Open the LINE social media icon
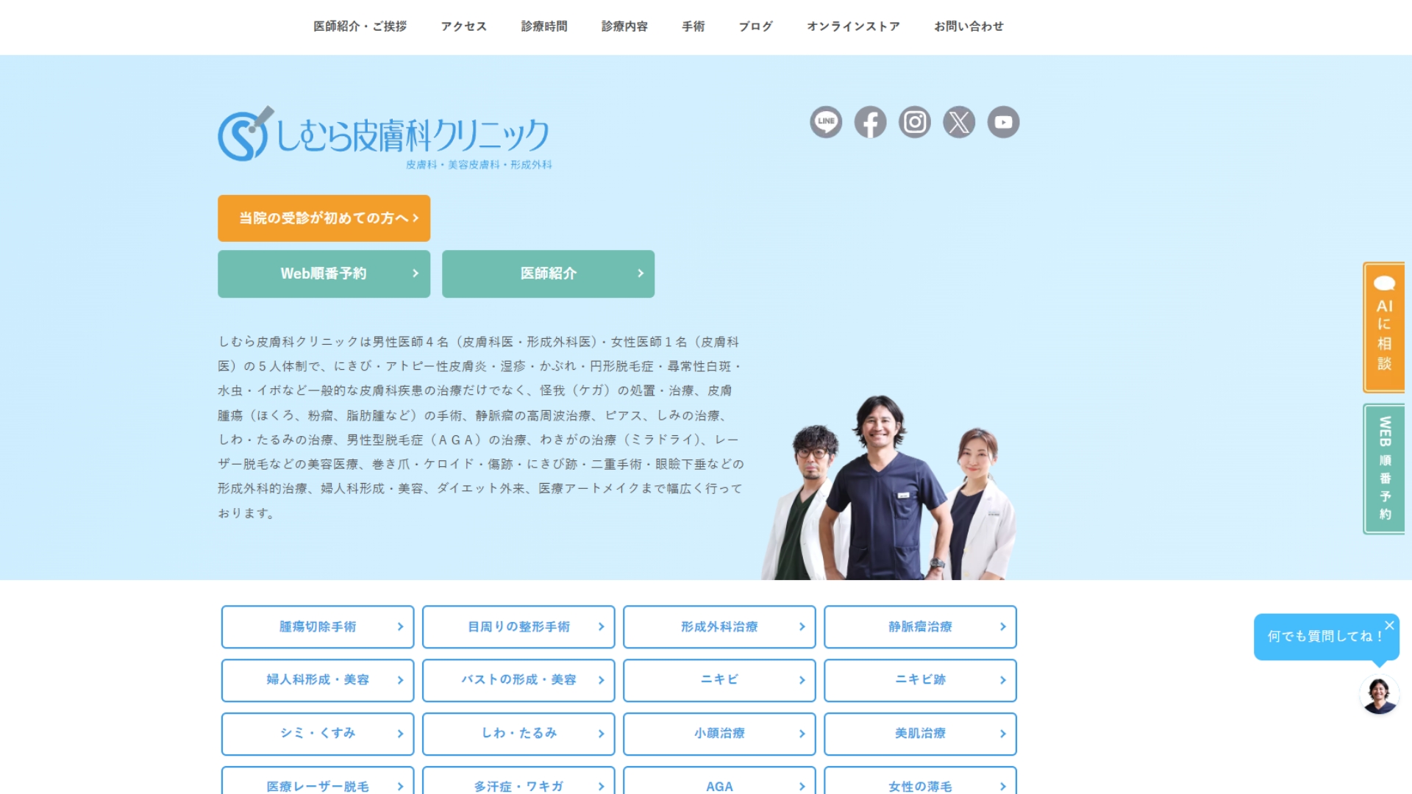Screen dimensions: 1412x794 (x=826, y=122)
